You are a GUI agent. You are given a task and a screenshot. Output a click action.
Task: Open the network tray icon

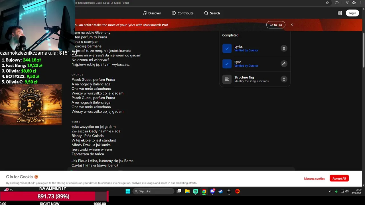[x=342, y=191]
